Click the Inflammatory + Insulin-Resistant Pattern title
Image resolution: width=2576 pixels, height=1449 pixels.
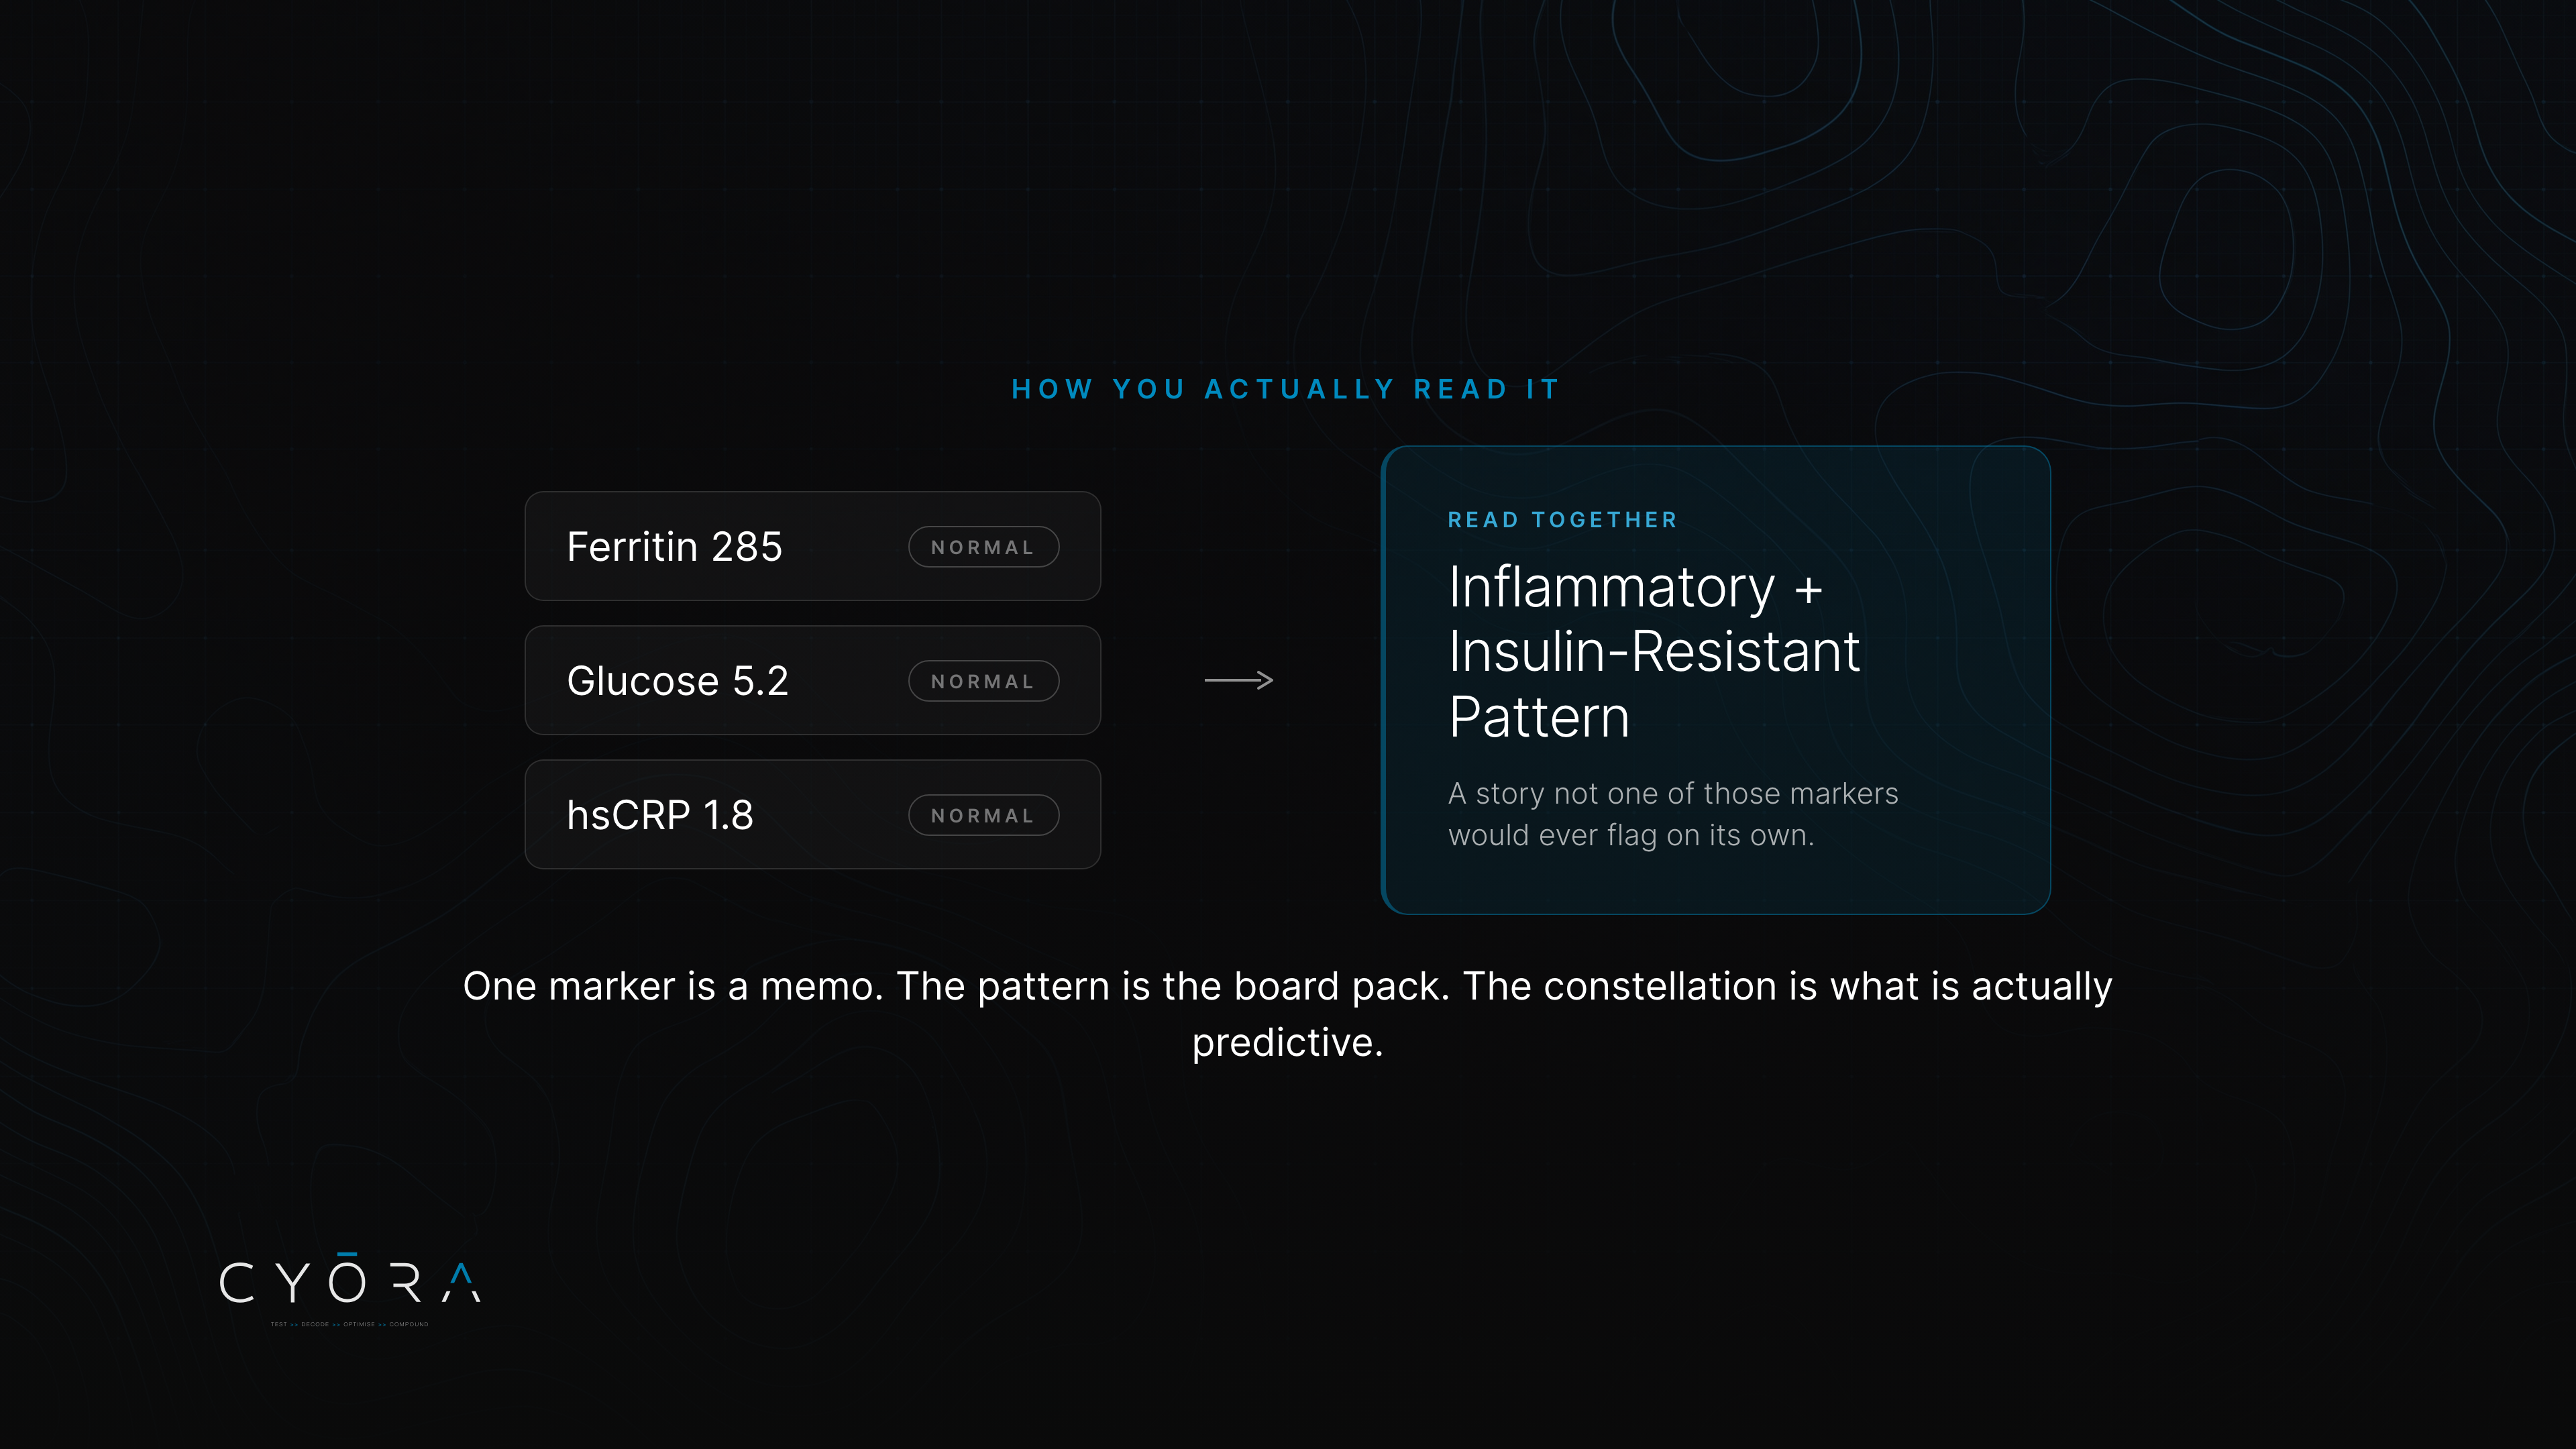tap(1654, 652)
